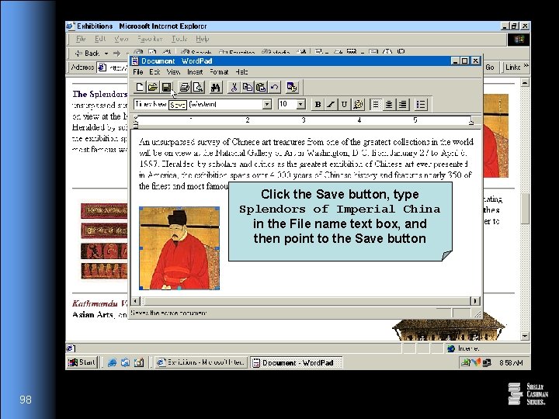Screen dimensions: 559x419
Task: Click the Kathmandu heading on the web page
Action: click(x=99, y=303)
